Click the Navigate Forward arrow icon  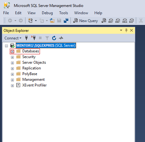(21, 21)
